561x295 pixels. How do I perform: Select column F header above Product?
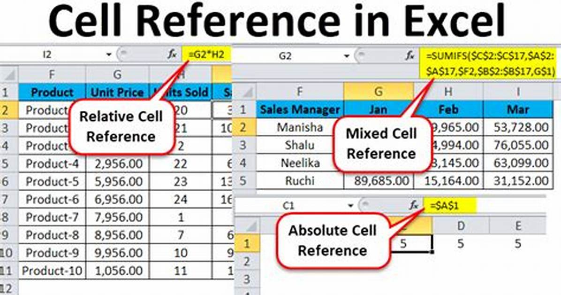[x=52, y=75]
